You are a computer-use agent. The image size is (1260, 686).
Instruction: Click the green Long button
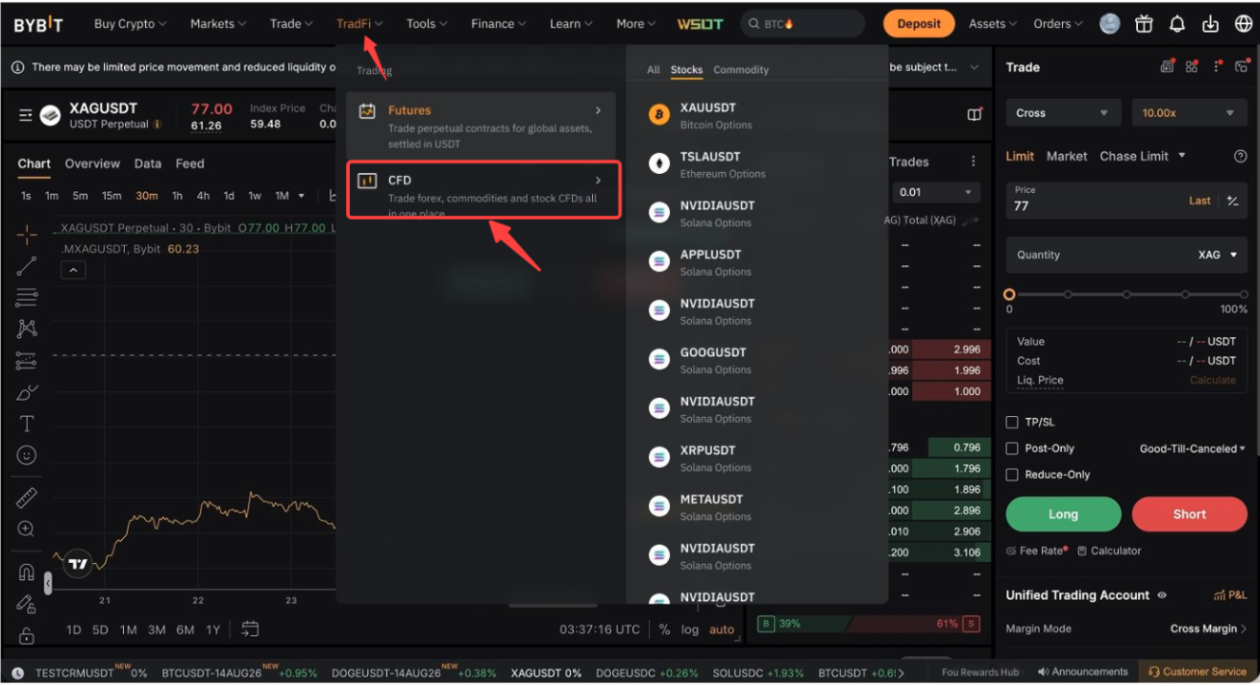point(1063,514)
